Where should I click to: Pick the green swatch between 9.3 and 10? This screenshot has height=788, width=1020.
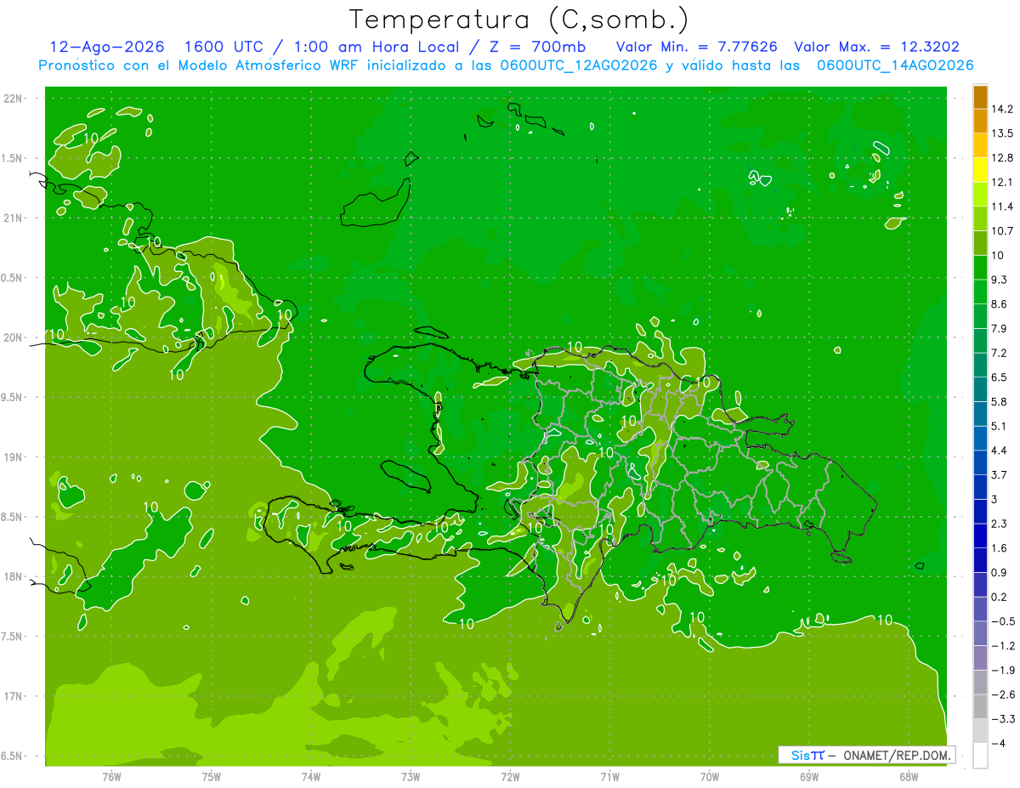(x=980, y=267)
